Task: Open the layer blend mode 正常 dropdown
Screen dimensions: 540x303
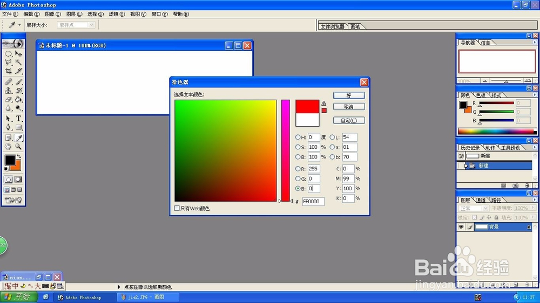Action: click(x=473, y=209)
